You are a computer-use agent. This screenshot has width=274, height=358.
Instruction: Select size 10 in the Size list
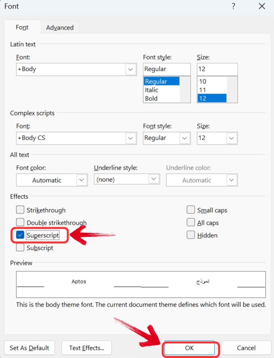pos(207,81)
